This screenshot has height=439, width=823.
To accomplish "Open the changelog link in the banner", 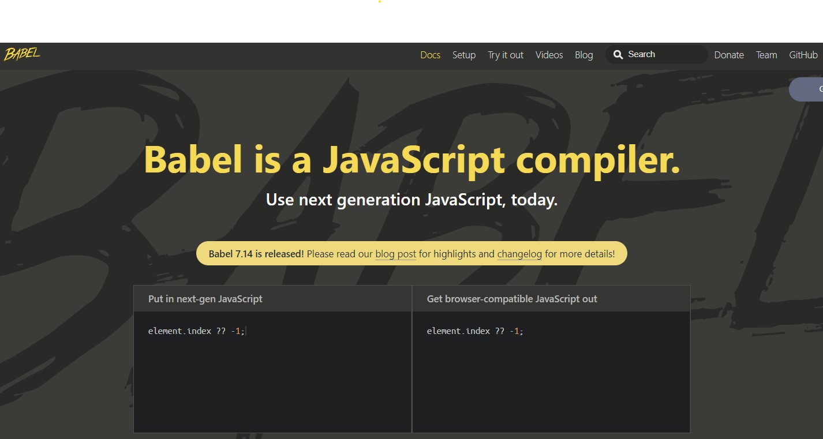I will pyautogui.click(x=519, y=254).
